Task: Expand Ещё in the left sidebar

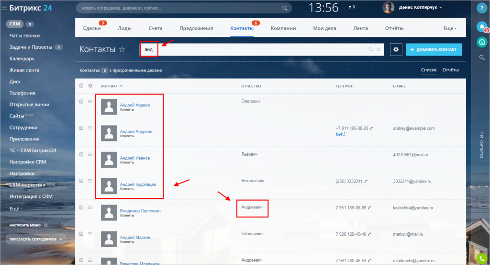Action: tap(16, 208)
